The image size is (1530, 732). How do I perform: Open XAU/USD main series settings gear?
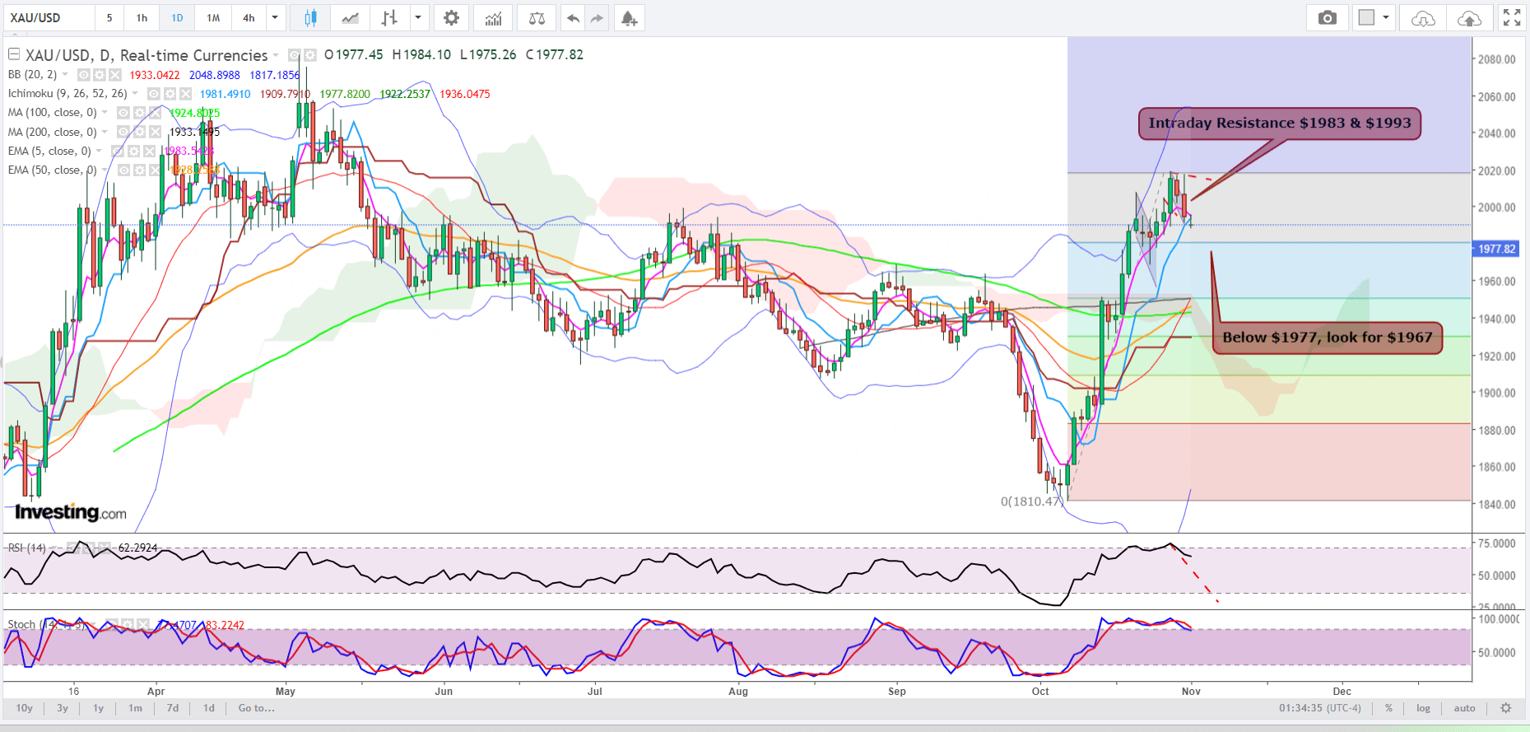(309, 55)
